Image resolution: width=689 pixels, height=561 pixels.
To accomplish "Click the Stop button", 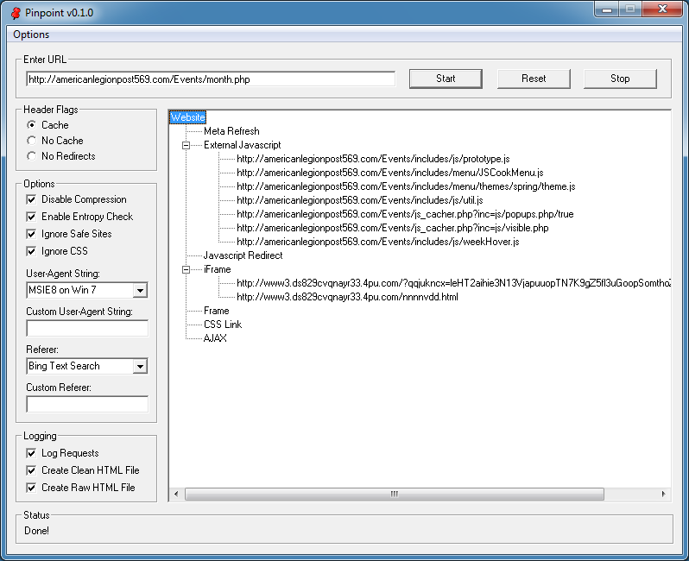I will (620, 79).
